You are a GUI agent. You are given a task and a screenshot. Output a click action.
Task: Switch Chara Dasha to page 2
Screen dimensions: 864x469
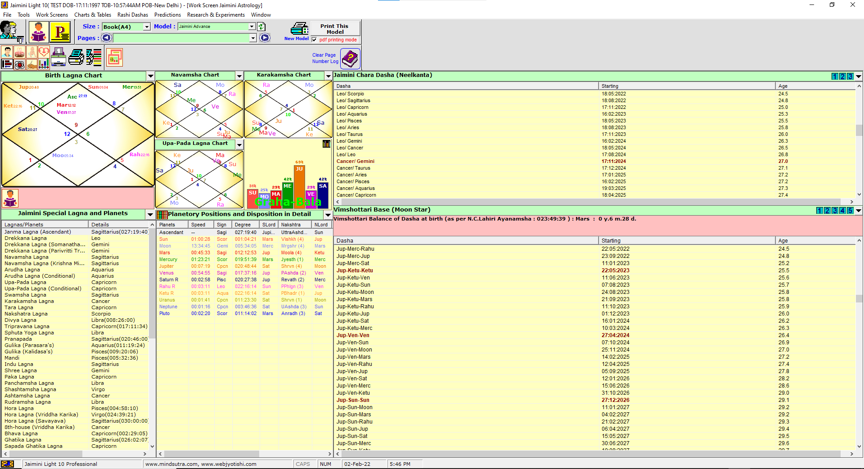(842, 77)
